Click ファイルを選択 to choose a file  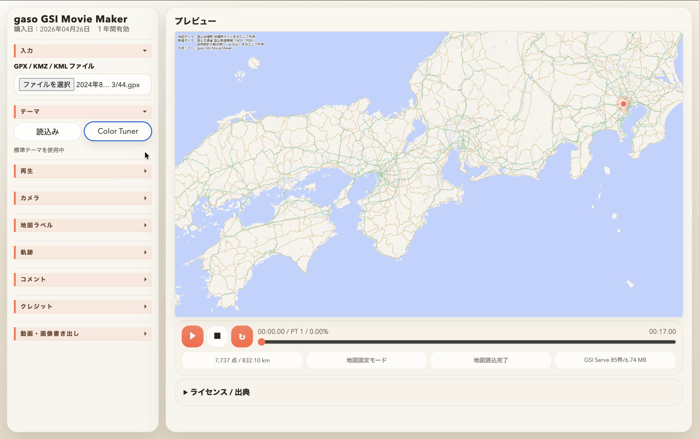[x=46, y=84]
